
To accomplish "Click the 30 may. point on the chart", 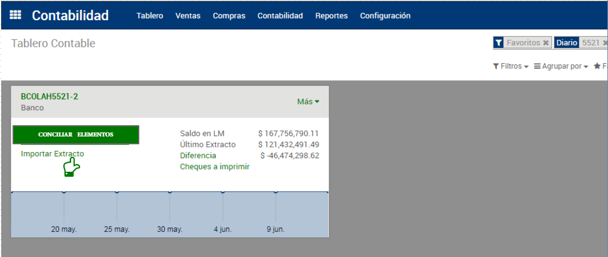I will [x=170, y=192].
